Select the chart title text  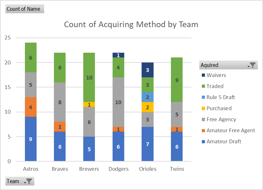(x=131, y=24)
